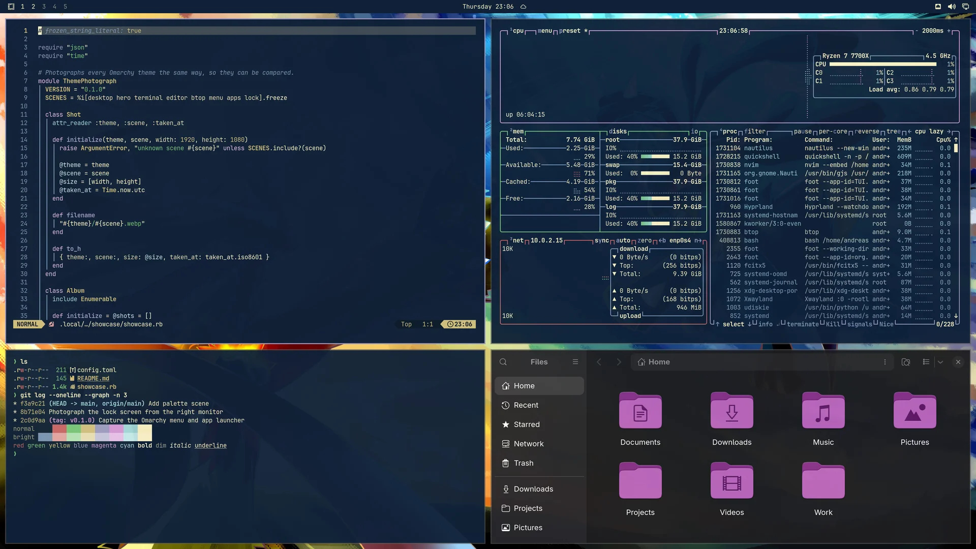Cycle btop sort column to the right

(x=949, y=131)
